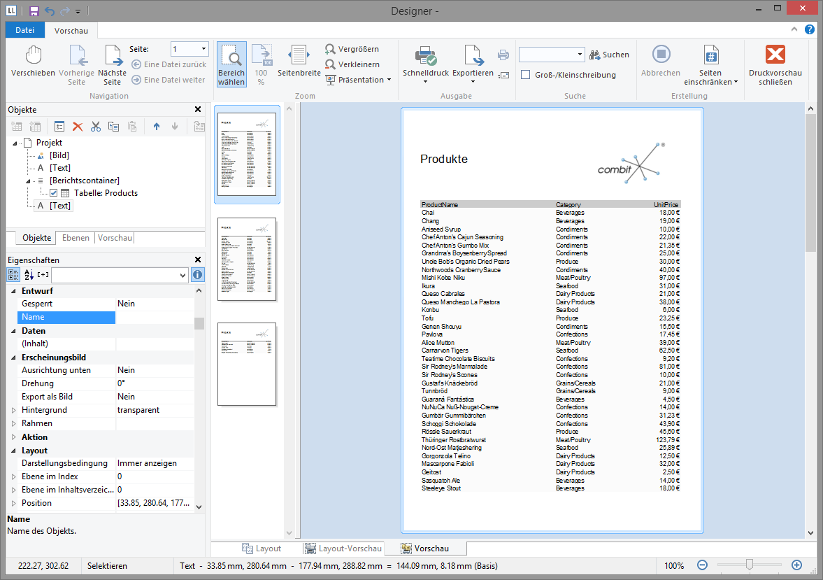The image size is (823, 580).
Task: Toggle categorized view in Eigenschaften panel
Action: 13,275
